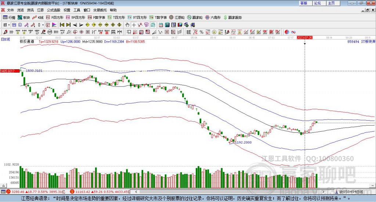Toggle the crosshair cursor tool
The height and width of the screenshot is (202, 376).
pyautogui.click(x=134, y=25)
